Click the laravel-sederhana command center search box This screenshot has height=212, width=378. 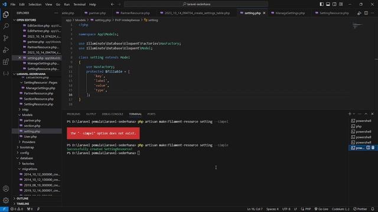point(196,4)
